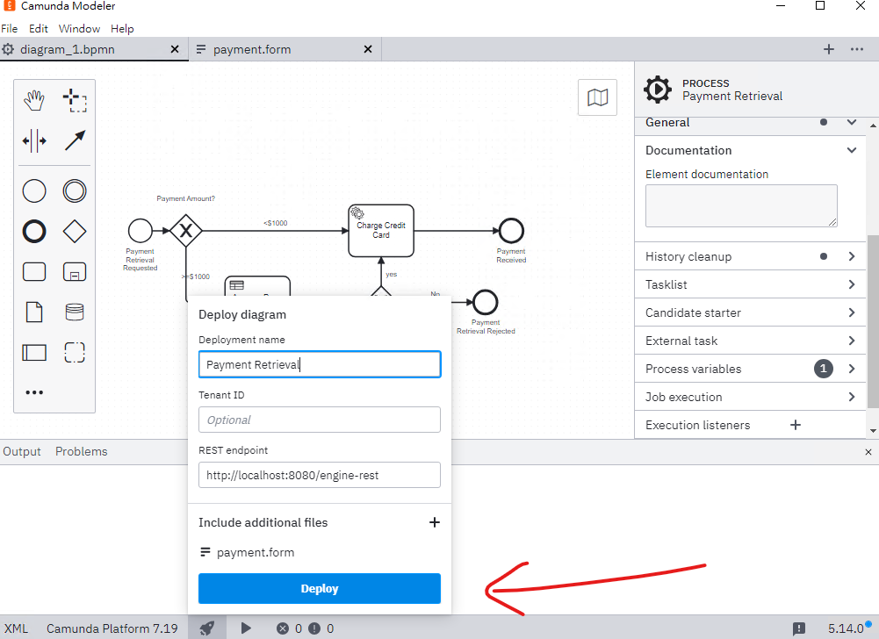Click Camunda Platform 7.19 version label
The width and height of the screenshot is (879, 639).
(112, 629)
